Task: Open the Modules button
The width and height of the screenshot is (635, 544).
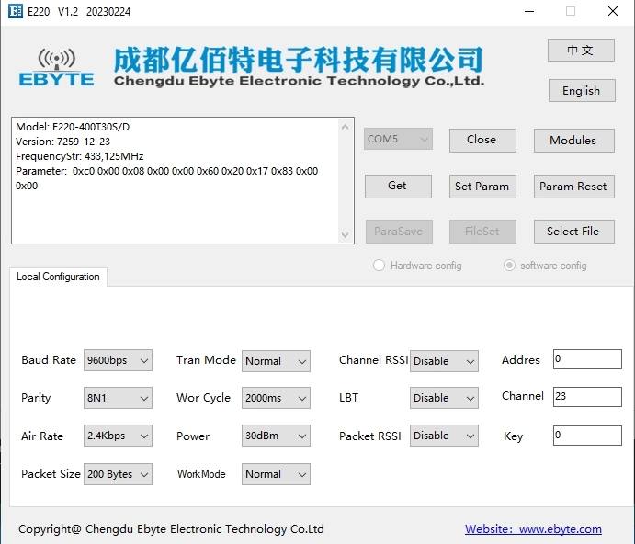Action: (573, 141)
